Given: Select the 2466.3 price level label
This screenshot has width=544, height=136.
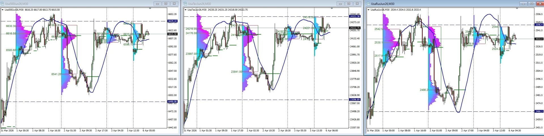Looking at the screenshot, I should coord(539,111).
